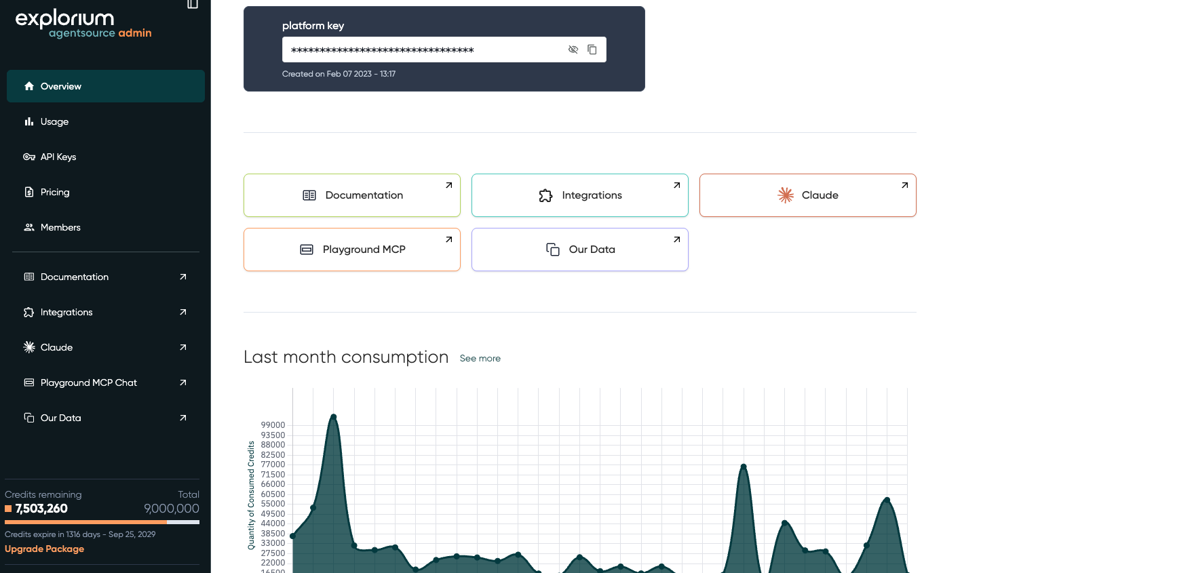Viewport: 1192px width, 573px height.
Task: Open Pricing from the sidebar
Action: point(54,193)
